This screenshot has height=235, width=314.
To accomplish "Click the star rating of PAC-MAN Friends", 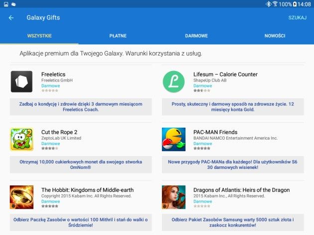I will pyautogui.click(x=202, y=149).
